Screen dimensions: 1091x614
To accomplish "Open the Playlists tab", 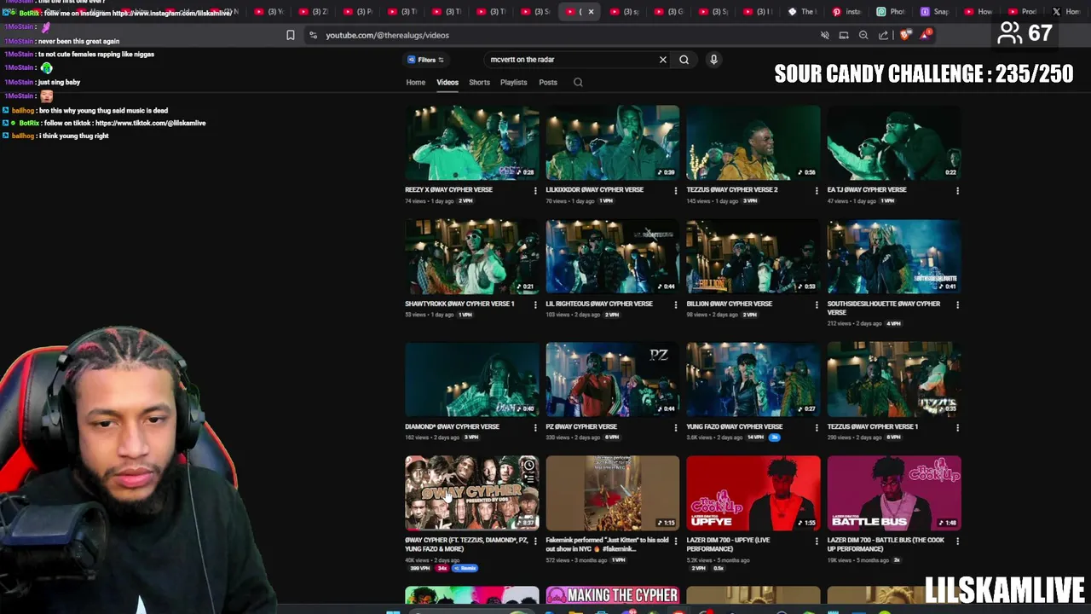I will (x=513, y=83).
